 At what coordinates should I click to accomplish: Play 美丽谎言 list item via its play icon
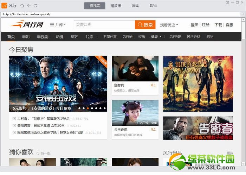tap(14, 125)
